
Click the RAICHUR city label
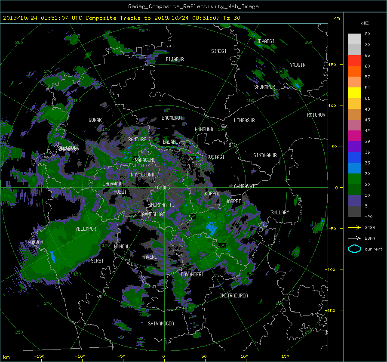pos(316,115)
